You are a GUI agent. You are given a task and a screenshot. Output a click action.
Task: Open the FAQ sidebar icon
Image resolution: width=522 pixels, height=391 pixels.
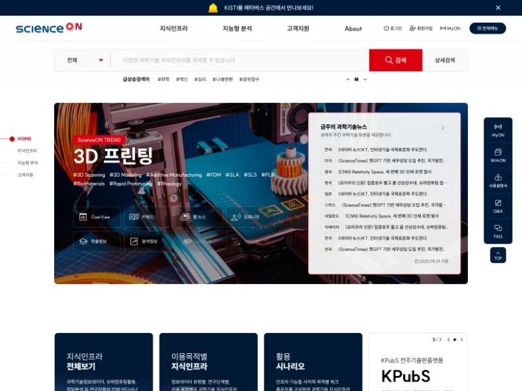498,232
